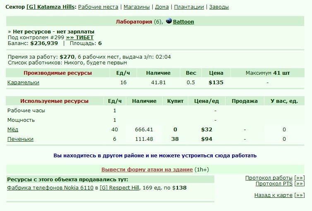
Task: Open Протокол работы log
Action: [269, 178]
